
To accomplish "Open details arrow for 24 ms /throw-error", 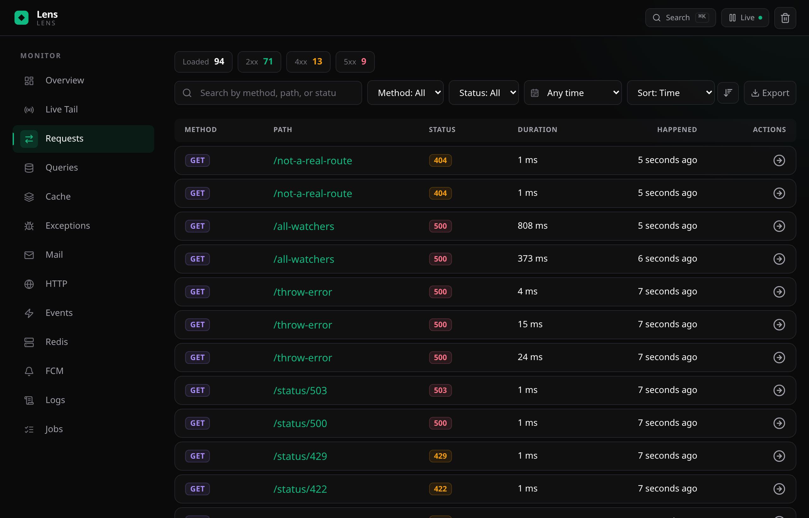I will (779, 358).
